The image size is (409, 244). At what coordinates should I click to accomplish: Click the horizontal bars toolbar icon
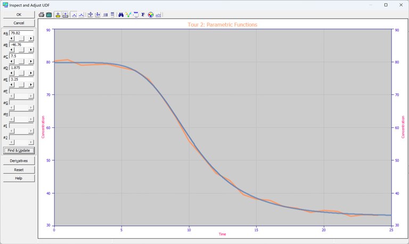112,15
